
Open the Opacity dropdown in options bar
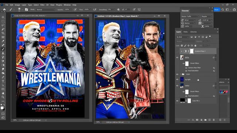click(71, 10)
